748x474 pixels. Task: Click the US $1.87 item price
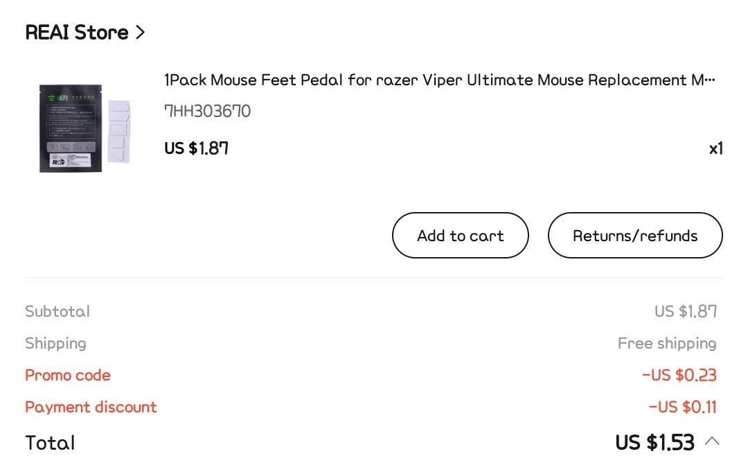[197, 148]
